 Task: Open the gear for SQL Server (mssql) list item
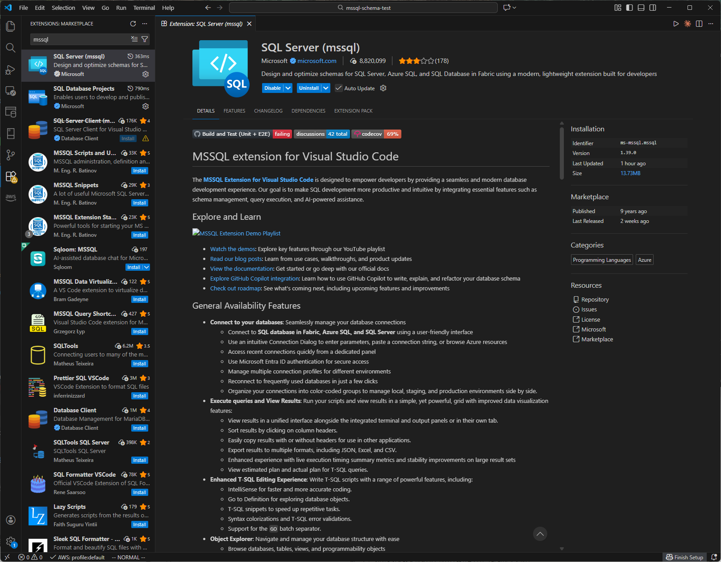pyautogui.click(x=145, y=74)
